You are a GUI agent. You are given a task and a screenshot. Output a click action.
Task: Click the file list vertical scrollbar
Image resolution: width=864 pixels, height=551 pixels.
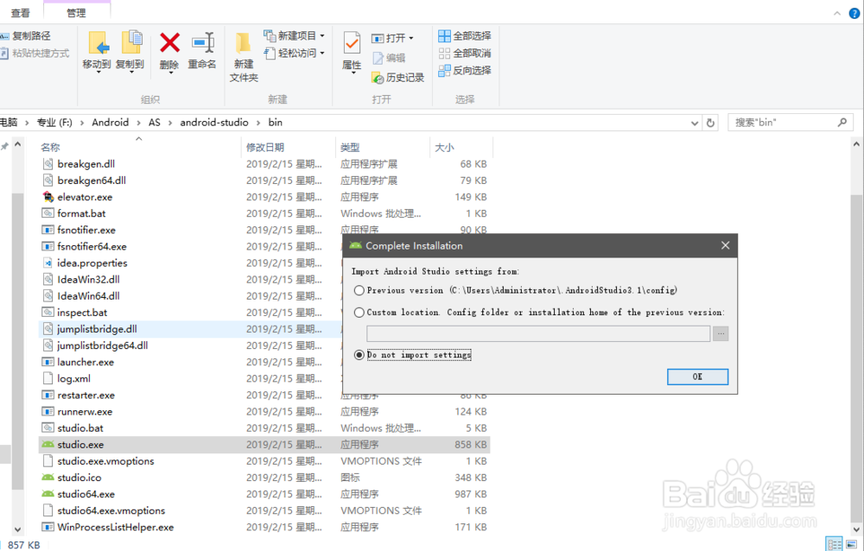point(856,358)
